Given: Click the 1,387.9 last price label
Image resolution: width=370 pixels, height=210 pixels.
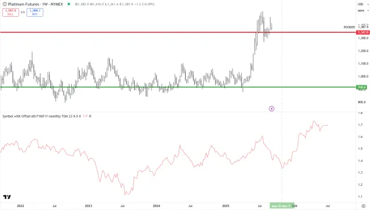Looking at the screenshot, I should (363, 27).
